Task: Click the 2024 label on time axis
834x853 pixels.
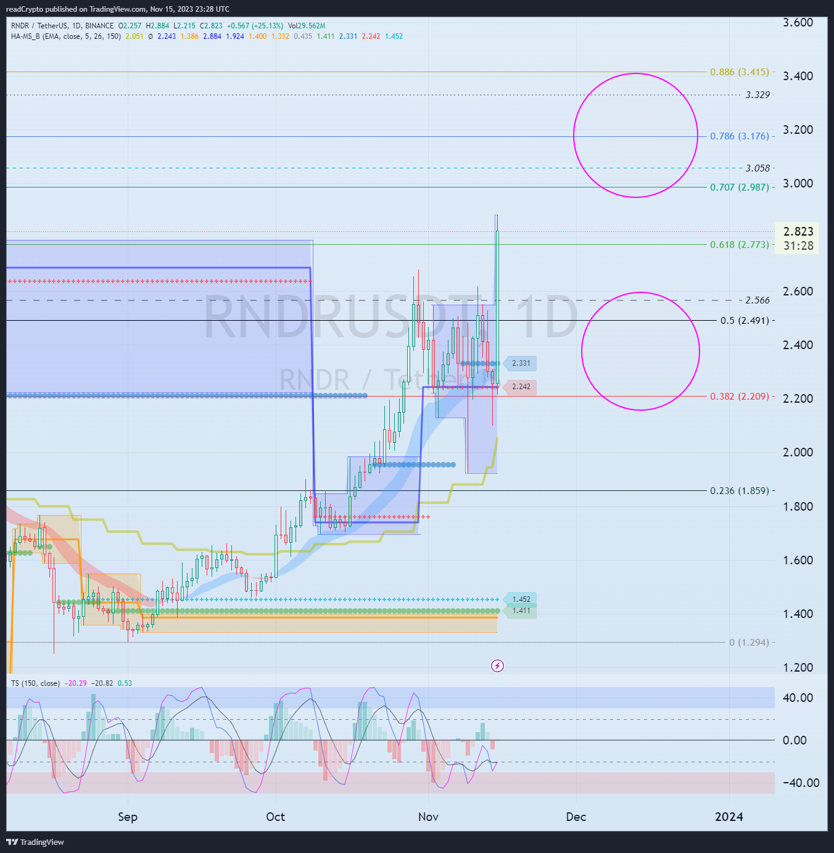Action: [729, 817]
